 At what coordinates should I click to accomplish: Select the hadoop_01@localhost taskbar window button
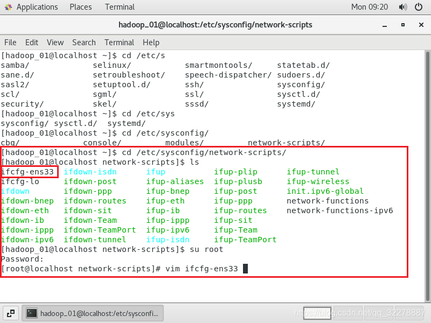point(93,313)
